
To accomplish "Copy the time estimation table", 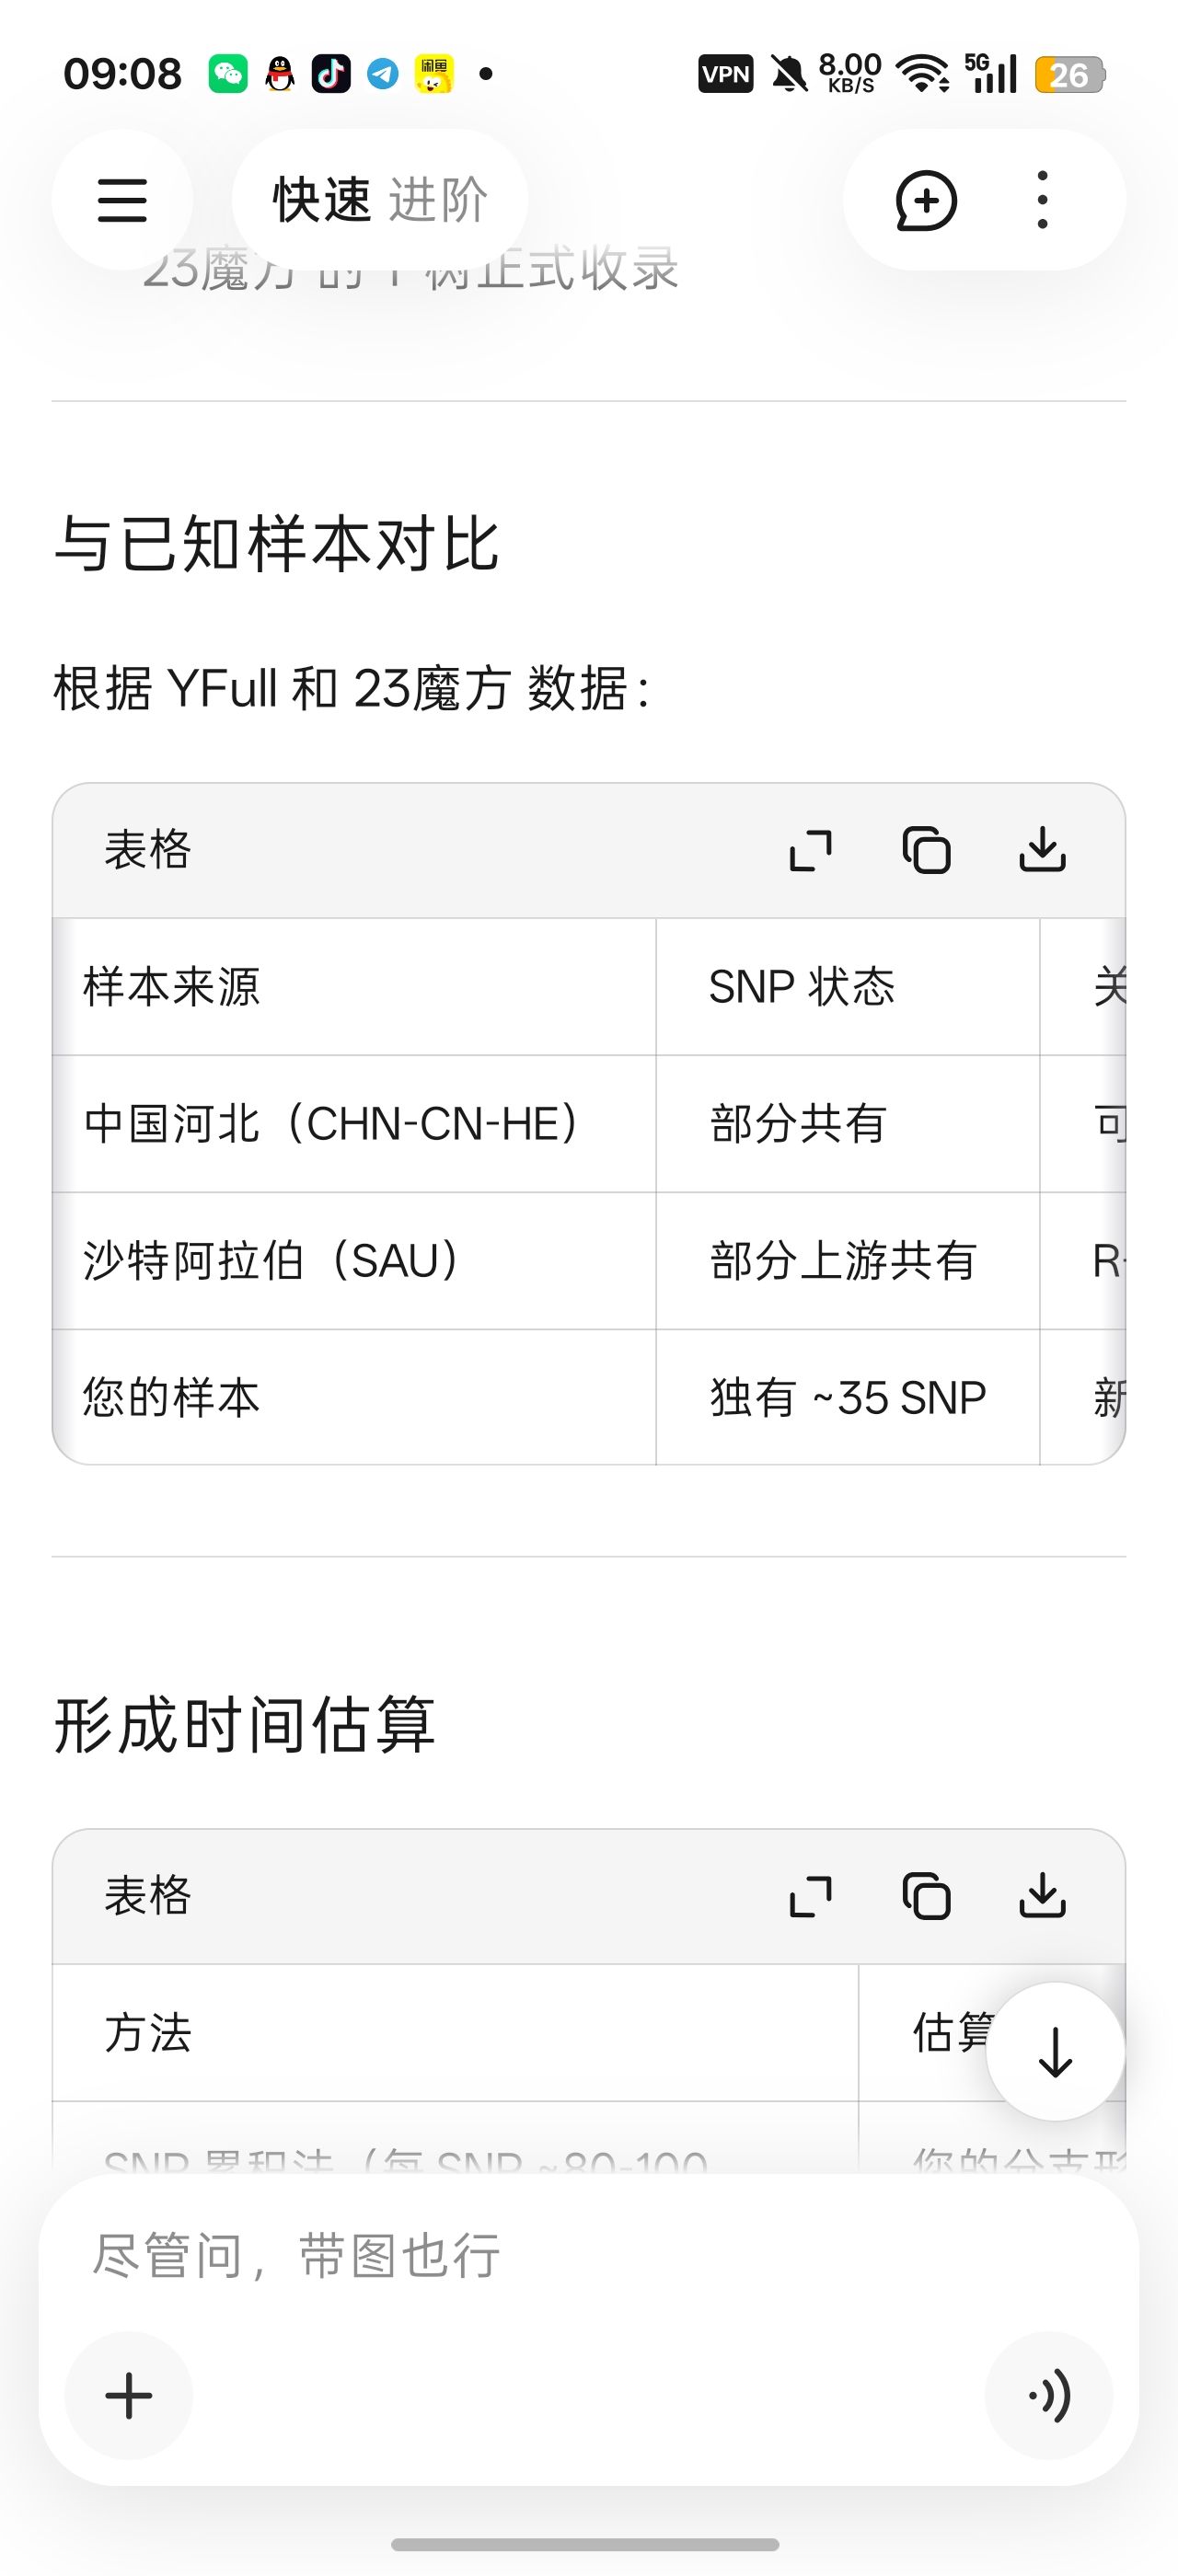I will click(926, 1897).
